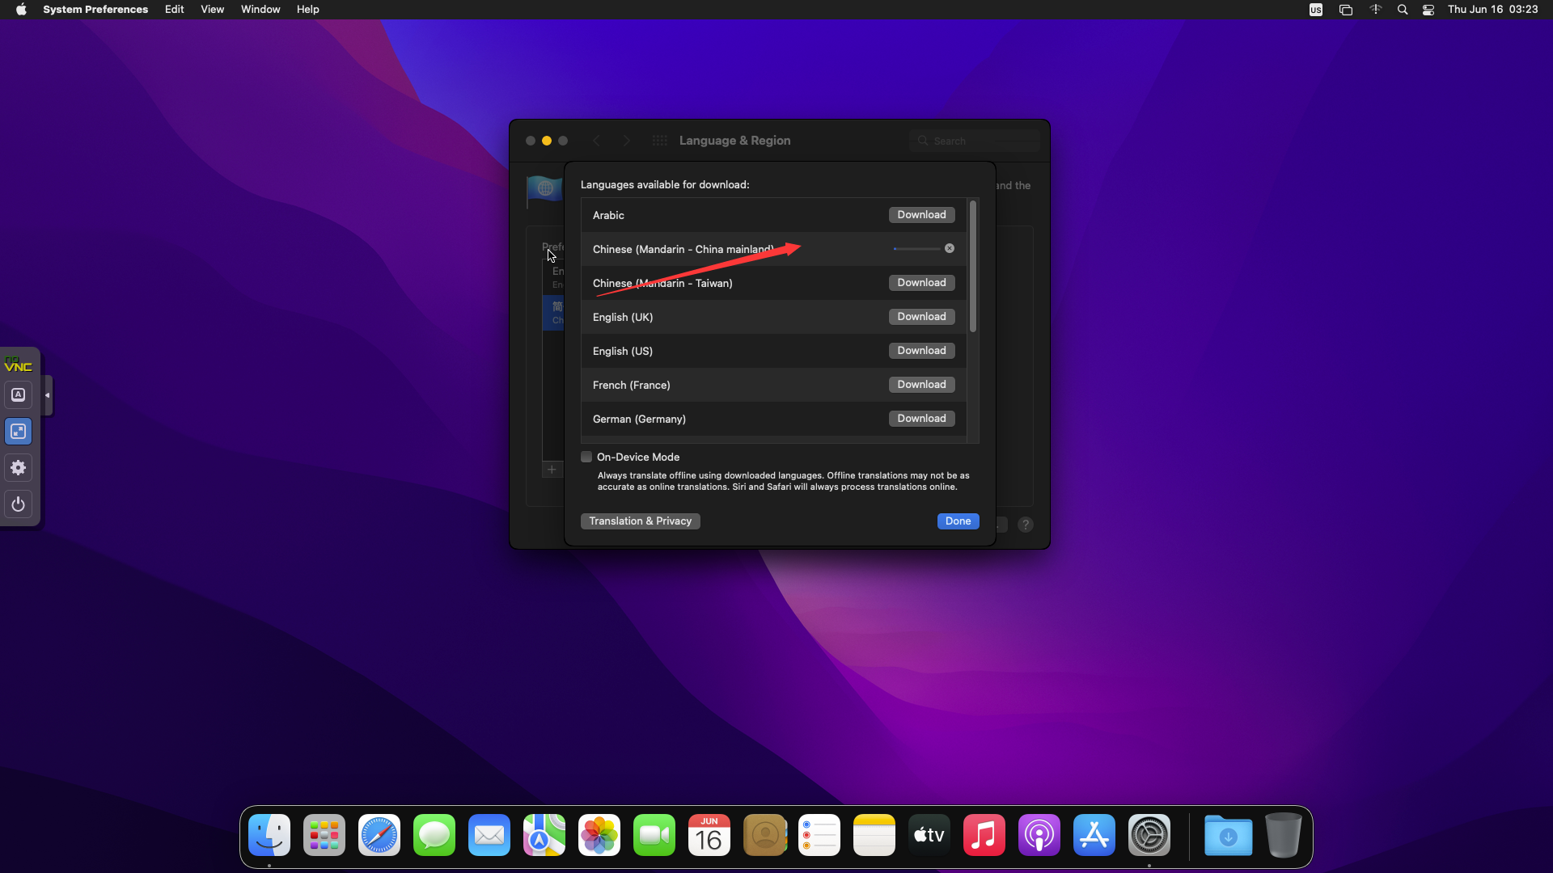Screen dimensions: 1553x873
Task: Download German (Germany) language
Action: tap(921, 419)
